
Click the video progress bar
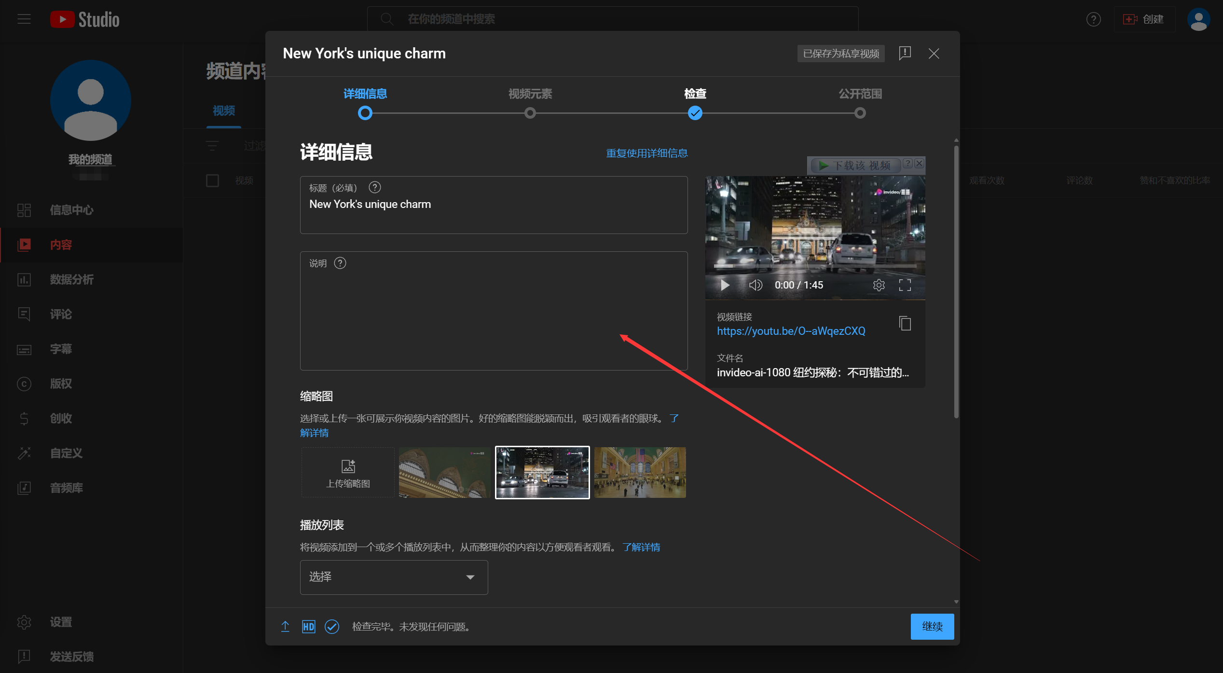coord(815,266)
